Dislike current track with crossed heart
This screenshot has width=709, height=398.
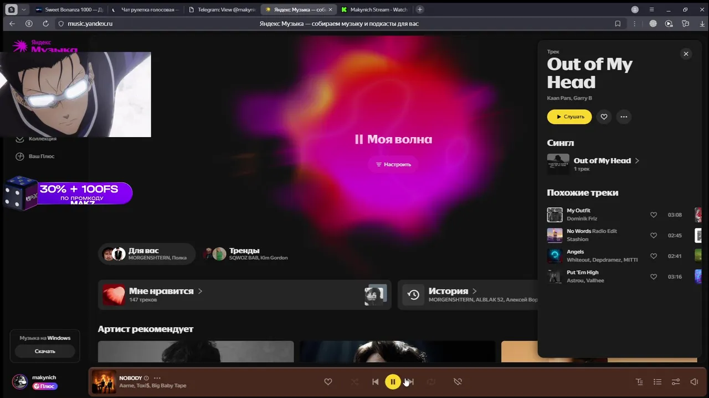tap(458, 382)
